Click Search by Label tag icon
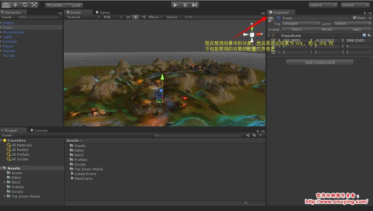Screen dimensions: 373x211 (x=254, y=135)
